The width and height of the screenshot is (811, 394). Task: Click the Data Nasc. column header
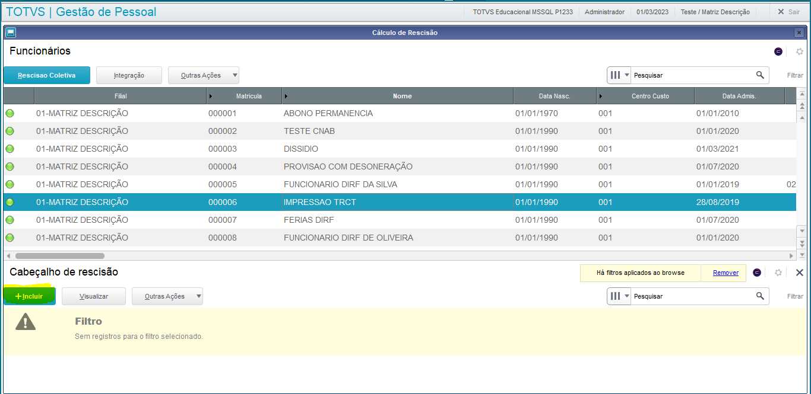[555, 96]
